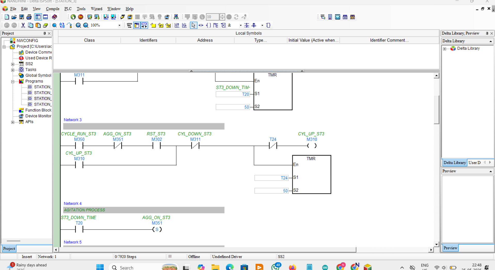This screenshot has width=495, height=270.
Task: Click the communication setting network icon
Action: point(176,17)
